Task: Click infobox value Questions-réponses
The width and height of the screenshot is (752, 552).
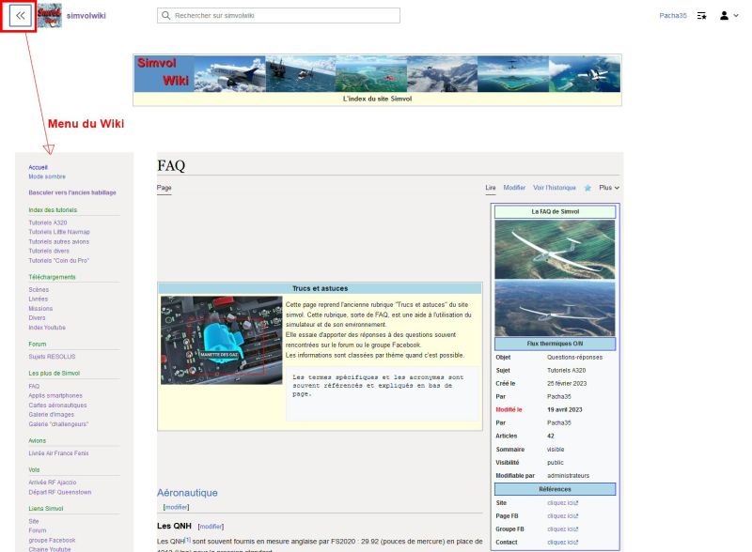Action: 574,358
